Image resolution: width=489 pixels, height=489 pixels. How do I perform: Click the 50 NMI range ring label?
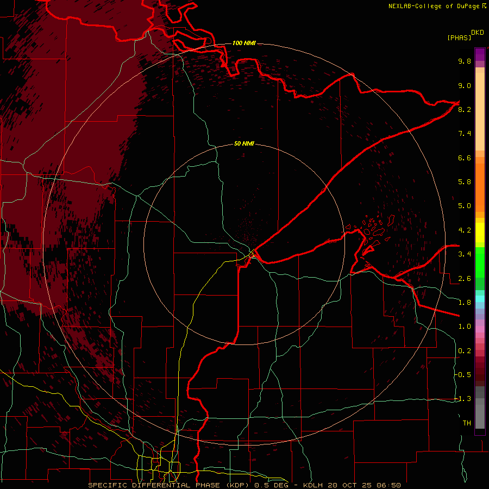244,143
